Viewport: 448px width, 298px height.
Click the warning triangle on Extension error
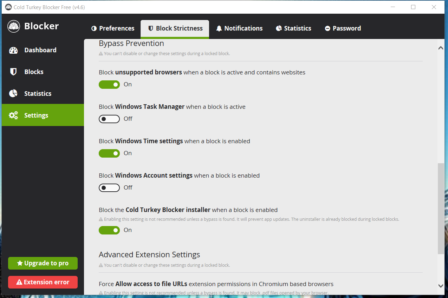click(19, 282)
